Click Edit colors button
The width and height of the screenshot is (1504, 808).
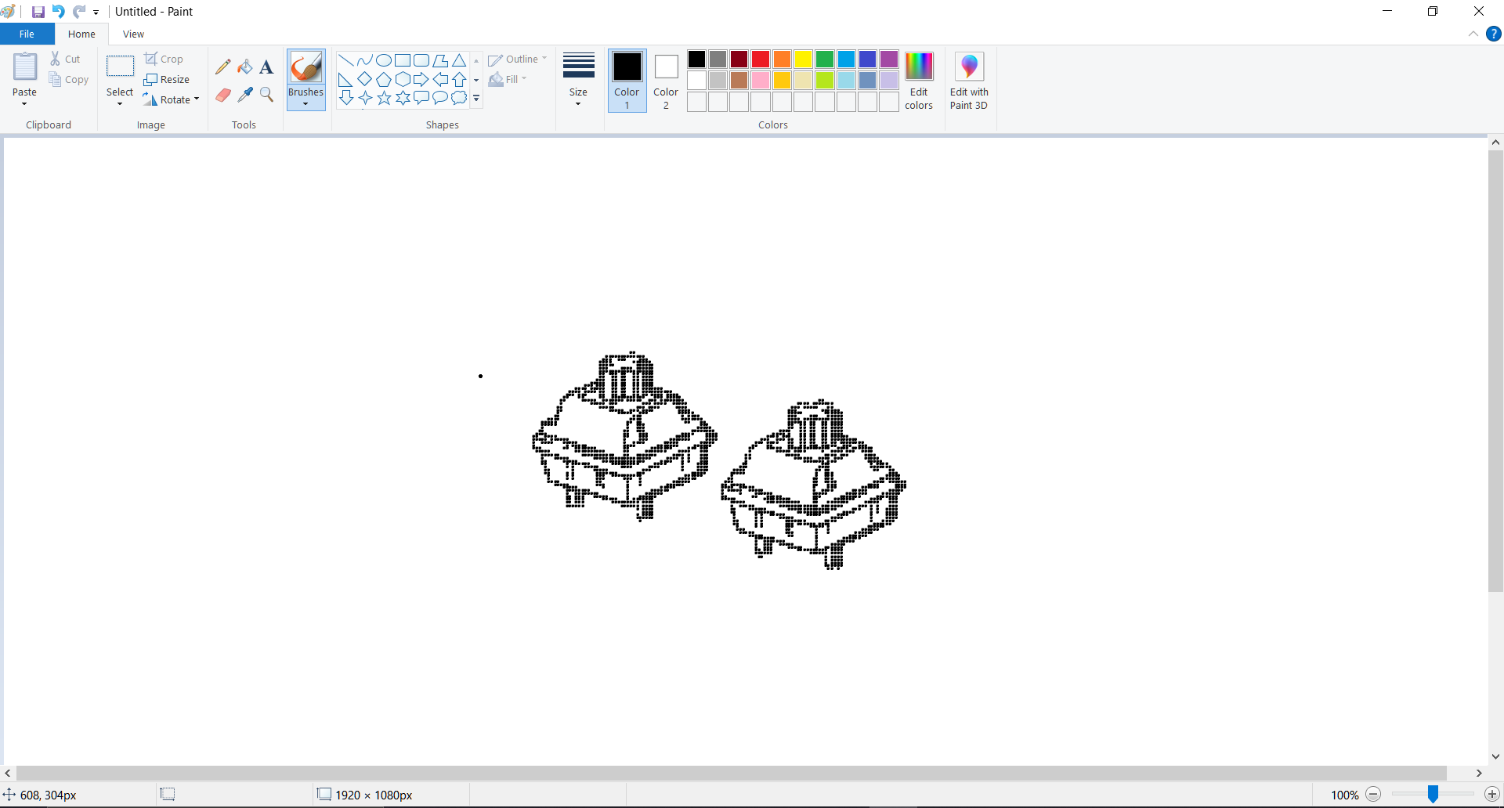point(919,81)
